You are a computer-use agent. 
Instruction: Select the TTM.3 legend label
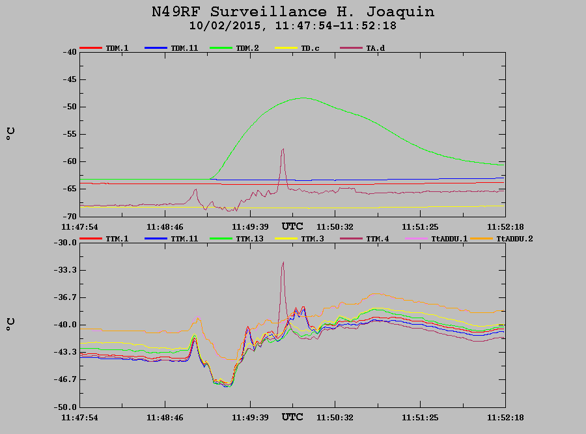pyautogui.click(x=313, y=239)
